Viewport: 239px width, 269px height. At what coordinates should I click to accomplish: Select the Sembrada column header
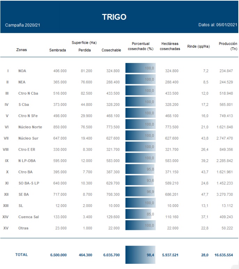(58, 50)
